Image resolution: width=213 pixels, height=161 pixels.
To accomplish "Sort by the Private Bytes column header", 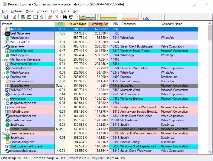I will click(76, 24).
